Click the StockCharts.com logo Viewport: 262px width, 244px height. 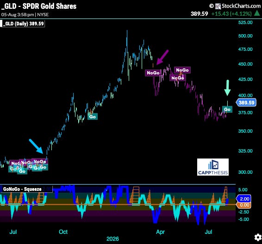pos(238,6)
